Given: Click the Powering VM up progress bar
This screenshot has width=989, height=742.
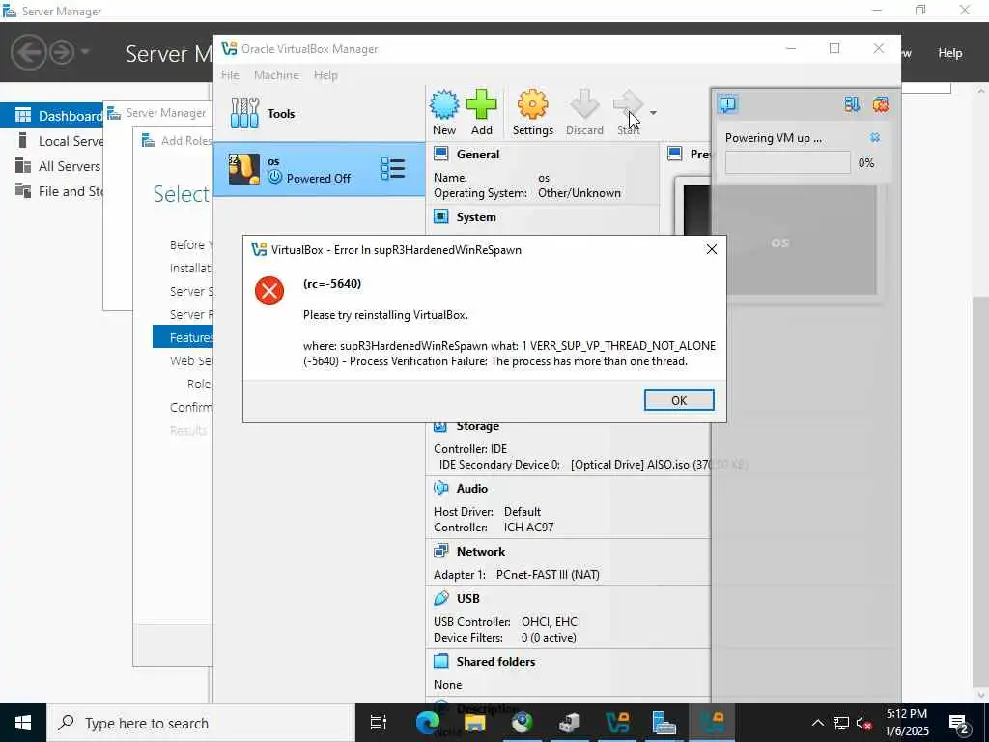Looking at the screenshot, I should coord(788,162).
